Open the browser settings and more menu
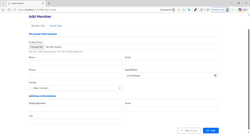 click(x=233, y=10)
